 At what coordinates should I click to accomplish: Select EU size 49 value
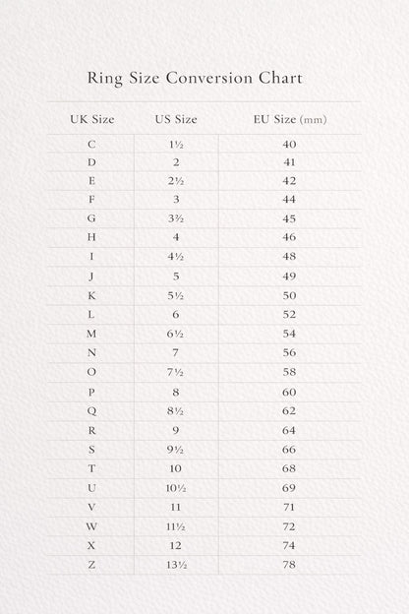pyautogui.click(x=289, y=276)
